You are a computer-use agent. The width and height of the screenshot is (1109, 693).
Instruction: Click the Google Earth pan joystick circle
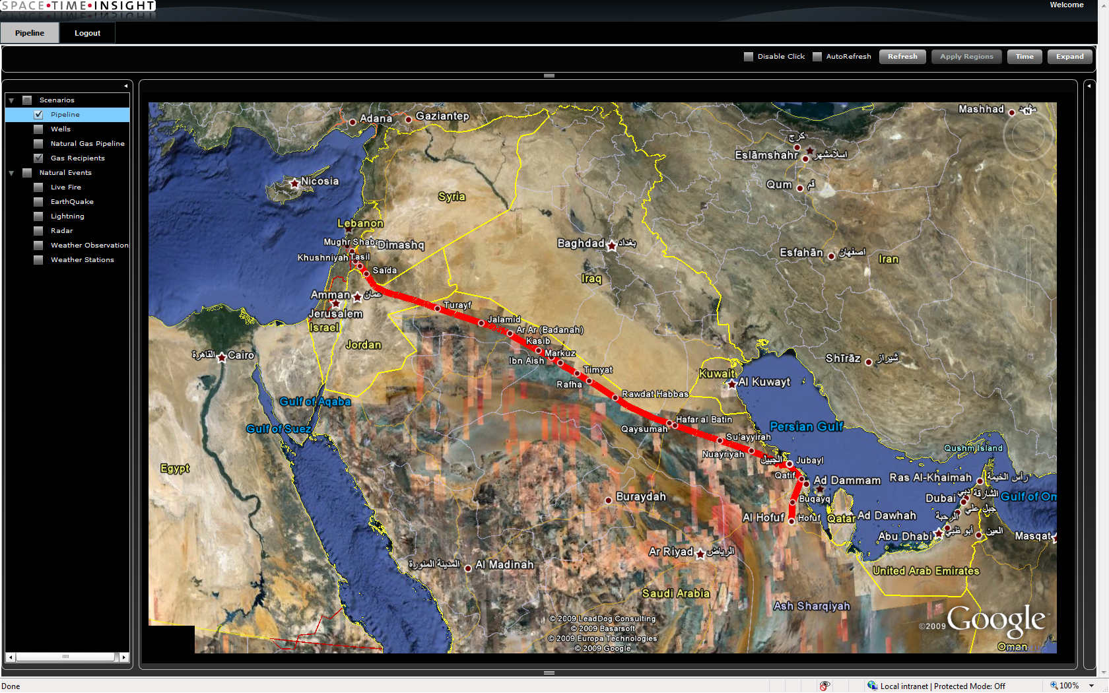(x=1028, y=187)
